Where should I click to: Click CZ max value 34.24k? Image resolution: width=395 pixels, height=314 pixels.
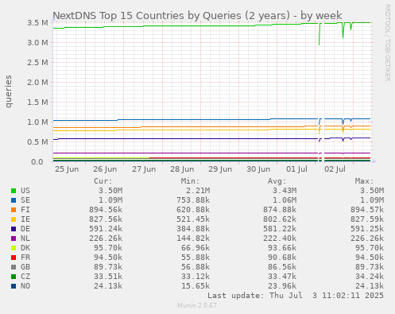[370, 277]
